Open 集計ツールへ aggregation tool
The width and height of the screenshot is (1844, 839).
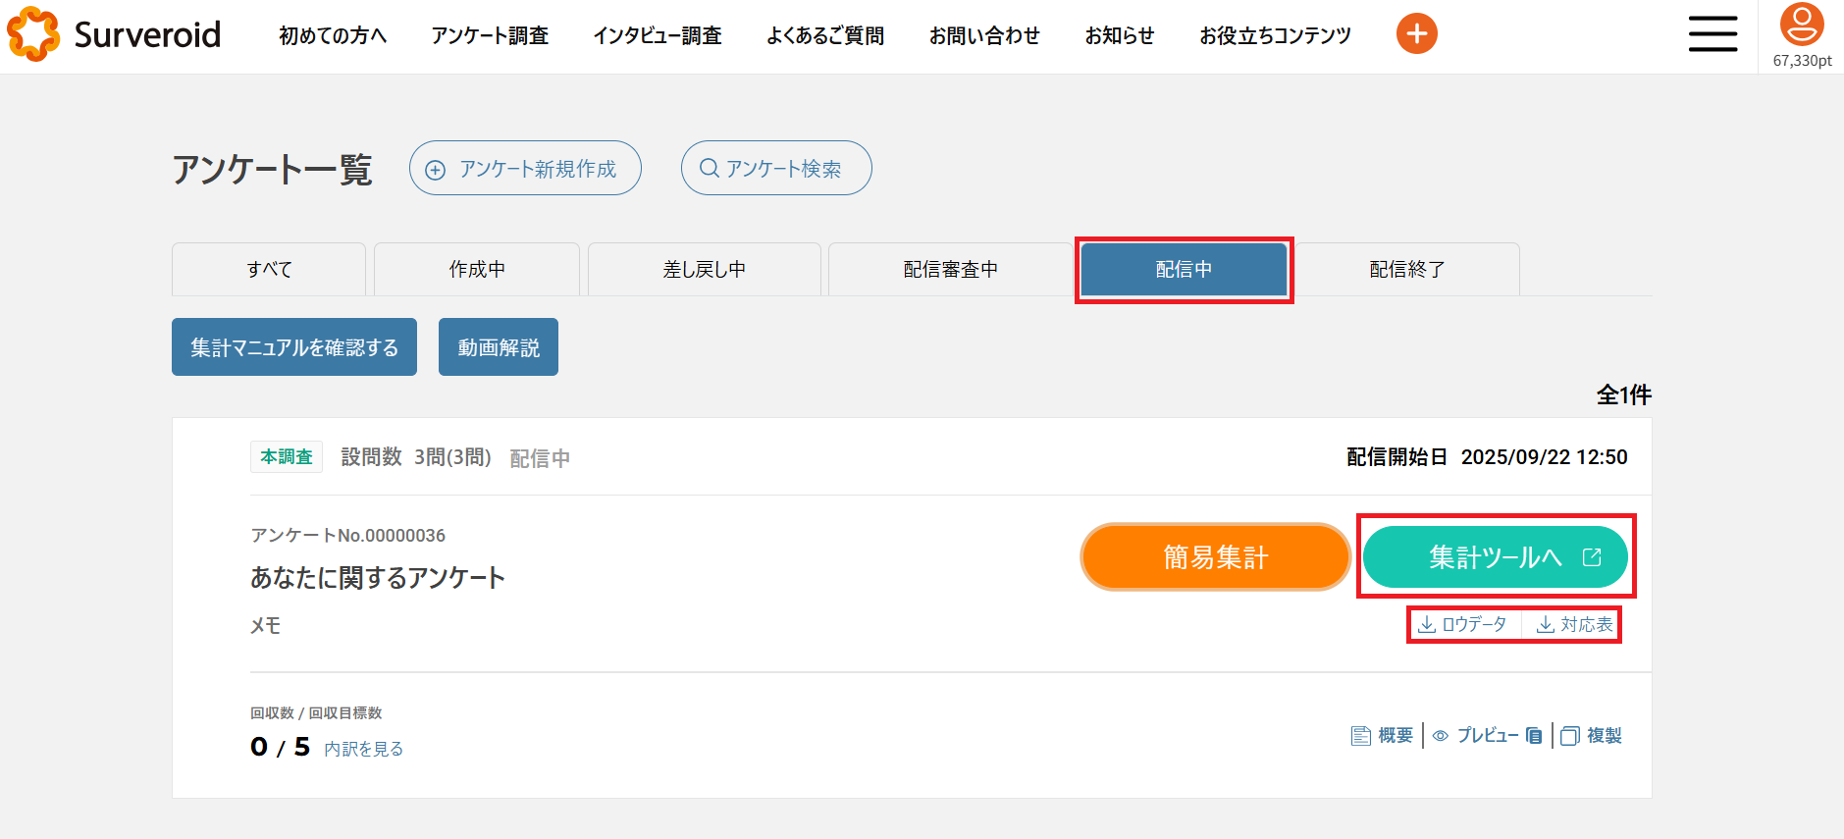(1495, 557)
